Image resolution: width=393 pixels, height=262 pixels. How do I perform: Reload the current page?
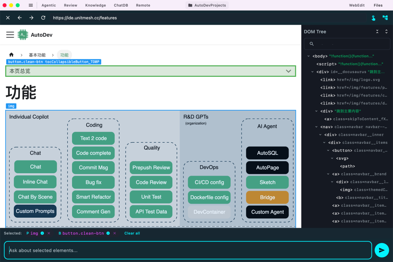coord(43,18)
